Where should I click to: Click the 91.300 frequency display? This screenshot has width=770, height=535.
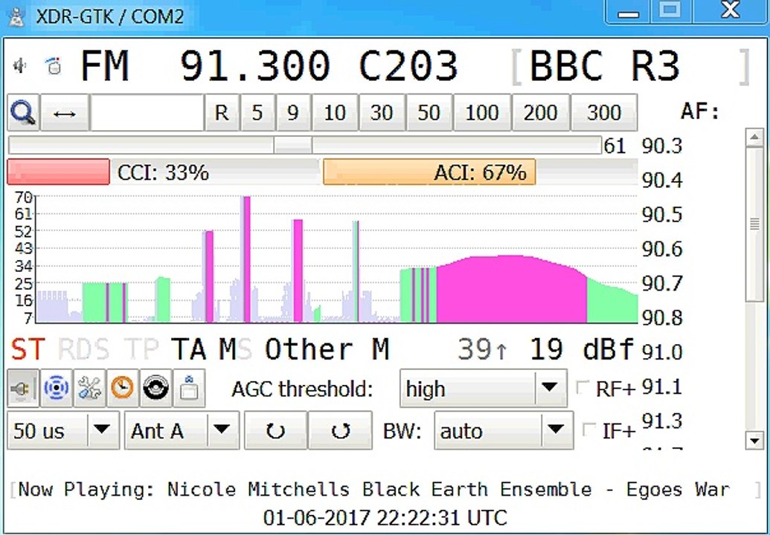(x=255, y=65)
